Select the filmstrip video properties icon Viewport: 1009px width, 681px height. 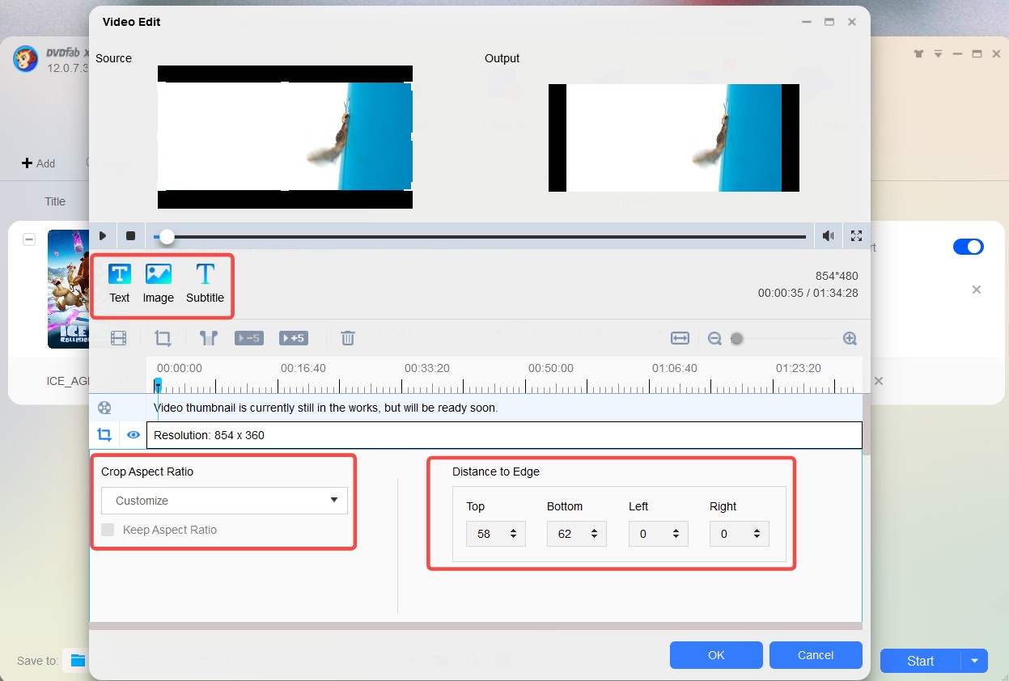118,338
